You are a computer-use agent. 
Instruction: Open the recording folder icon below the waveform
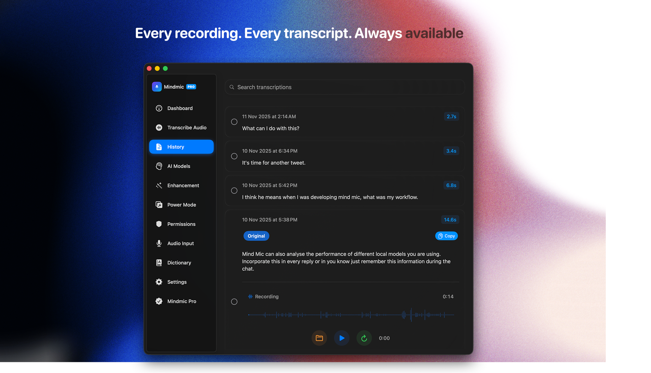319,338
